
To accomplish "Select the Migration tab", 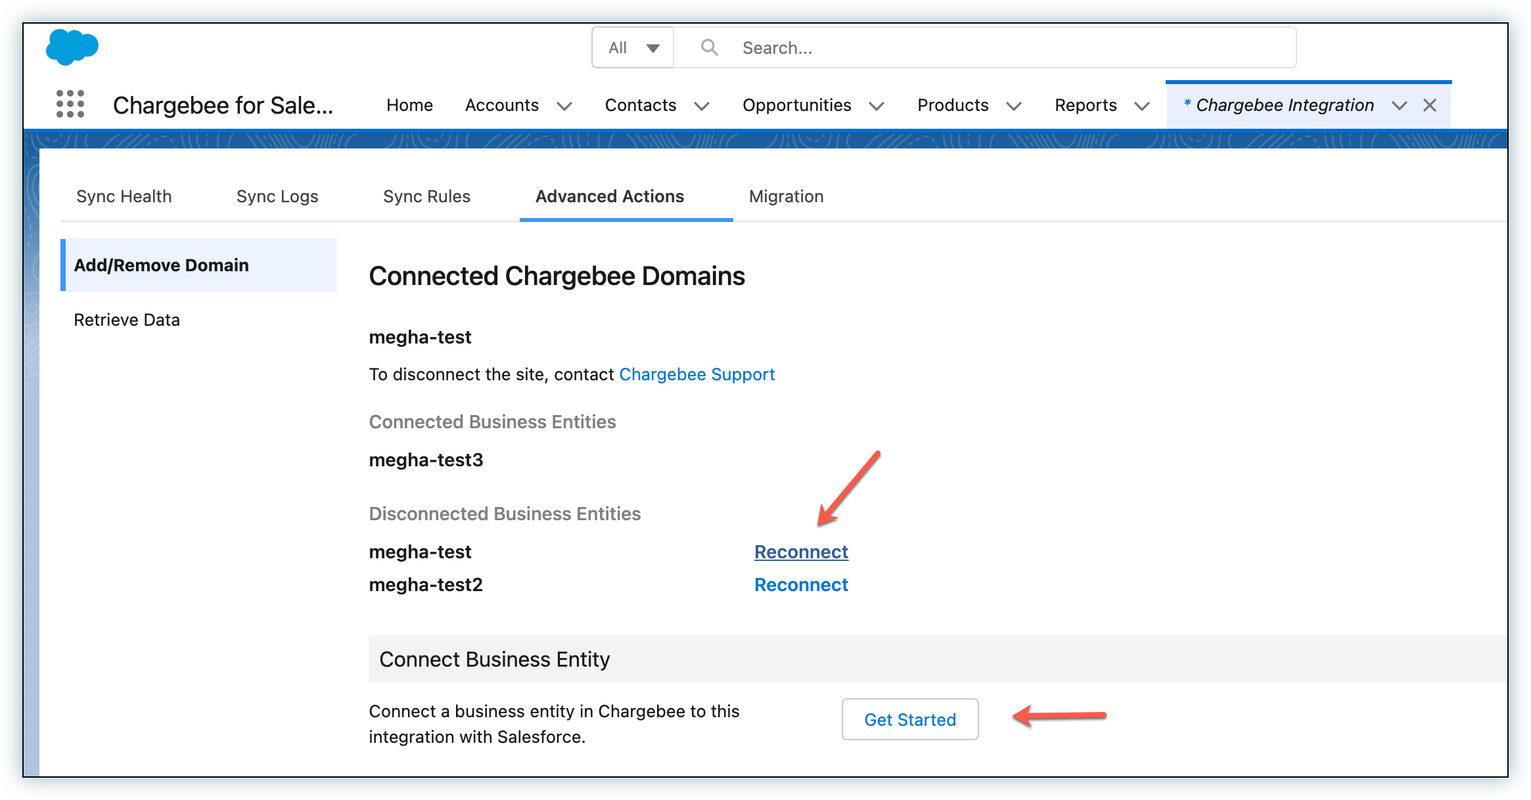I will click(x=786, y=196).
